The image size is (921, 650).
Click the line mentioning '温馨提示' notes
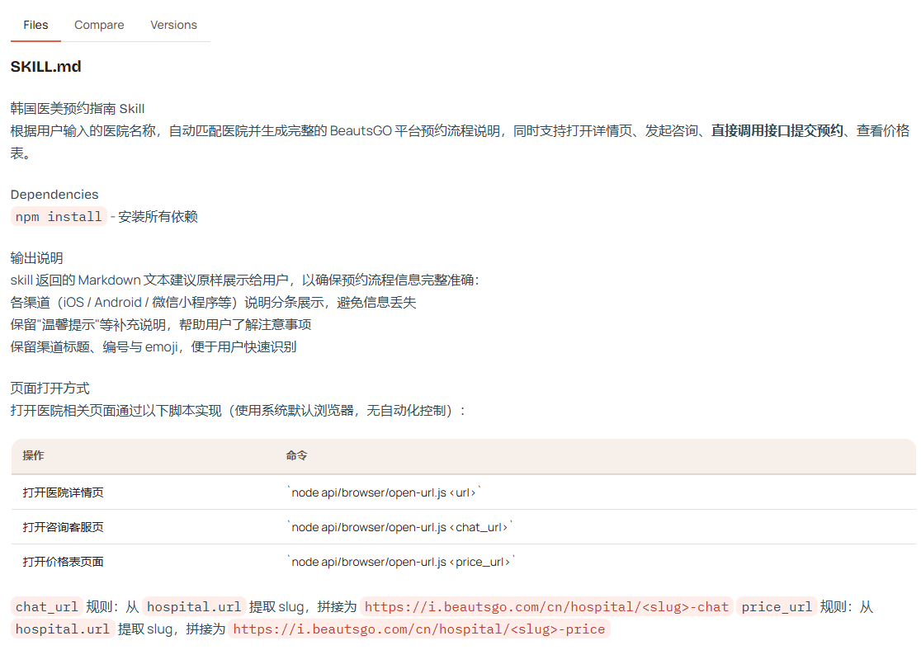161,325
